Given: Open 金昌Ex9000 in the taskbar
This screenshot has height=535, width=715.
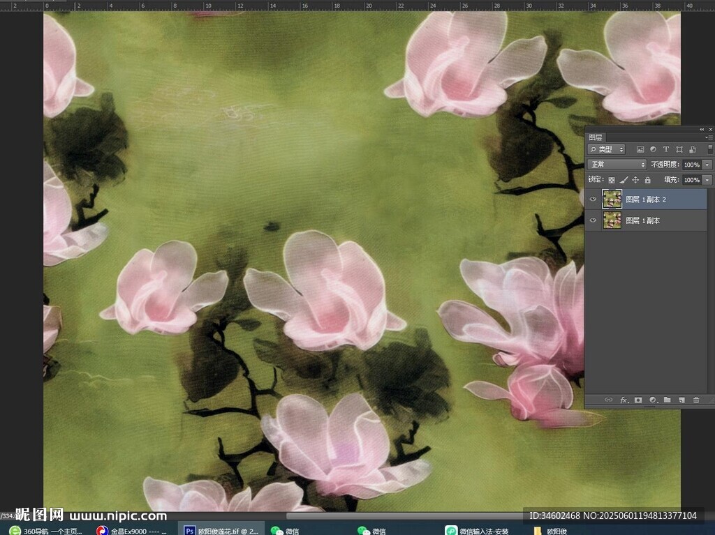Looking at the screenshot, I should 132,530.
